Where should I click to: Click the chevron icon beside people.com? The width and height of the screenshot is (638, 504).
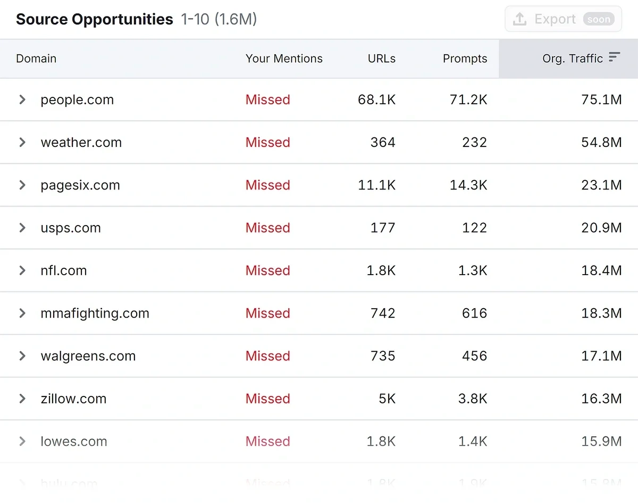pos(21,100)
